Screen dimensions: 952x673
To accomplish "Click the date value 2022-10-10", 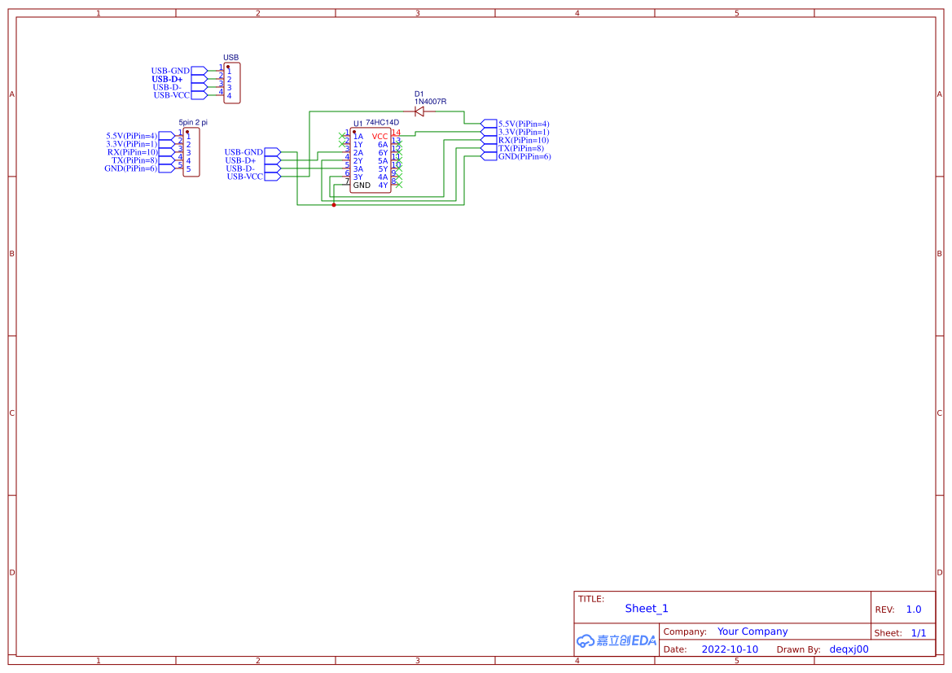I will click(x=730, y=649).
